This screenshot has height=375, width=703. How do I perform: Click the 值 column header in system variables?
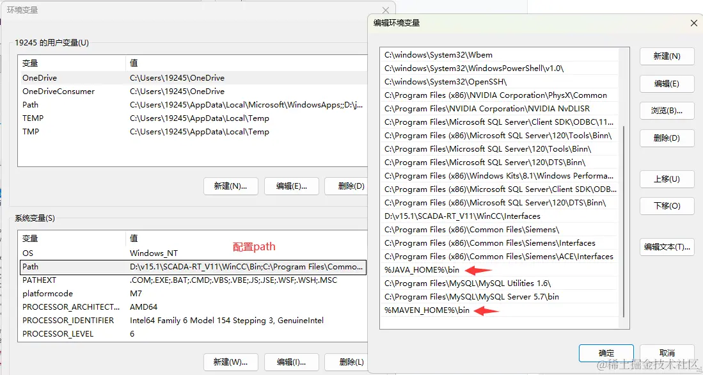(246, 239)
